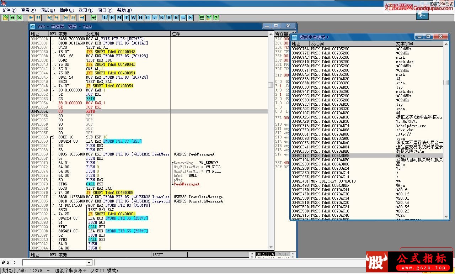Select the 0049CC93 PUSH TdxW.00702960 row
The image size is (455, 274).
click(367, 138)
